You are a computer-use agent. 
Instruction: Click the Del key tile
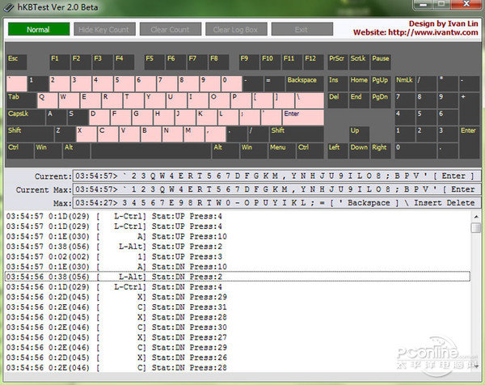coord(337,100)
